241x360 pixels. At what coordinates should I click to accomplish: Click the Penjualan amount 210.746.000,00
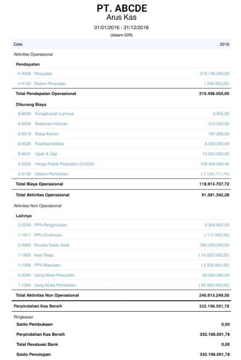coord(215,74)
